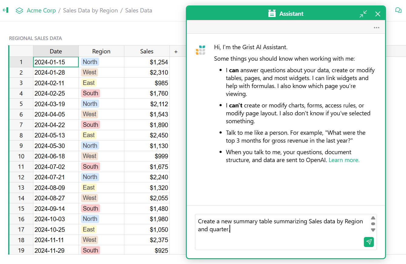
Task: Click the date cell 2024-02-25
Action: [56, 93]
